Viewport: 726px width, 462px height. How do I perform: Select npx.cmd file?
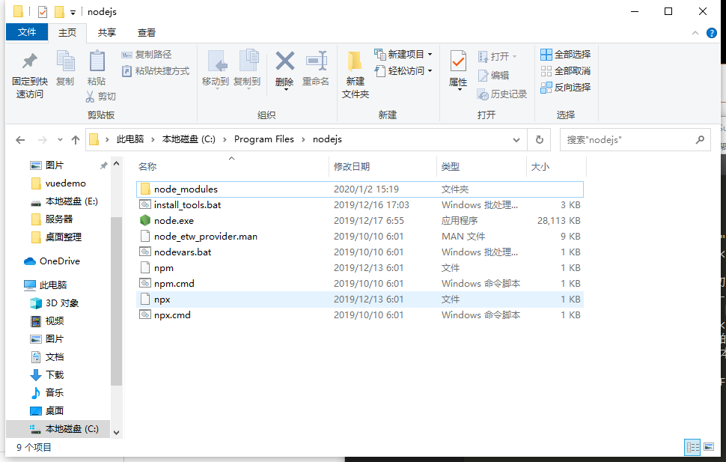[360, 315]
